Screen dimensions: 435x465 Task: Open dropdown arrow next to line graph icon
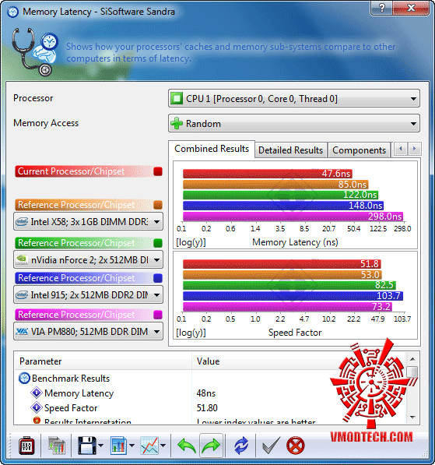click(x=163, y=446)
